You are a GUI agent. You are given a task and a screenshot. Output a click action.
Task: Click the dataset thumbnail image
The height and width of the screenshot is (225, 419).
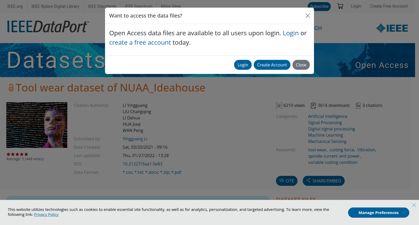click(x=37, y=125)
